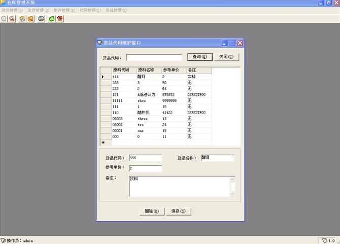Click the 备注 scrollbar up arrow

click(x=232, y=180)
